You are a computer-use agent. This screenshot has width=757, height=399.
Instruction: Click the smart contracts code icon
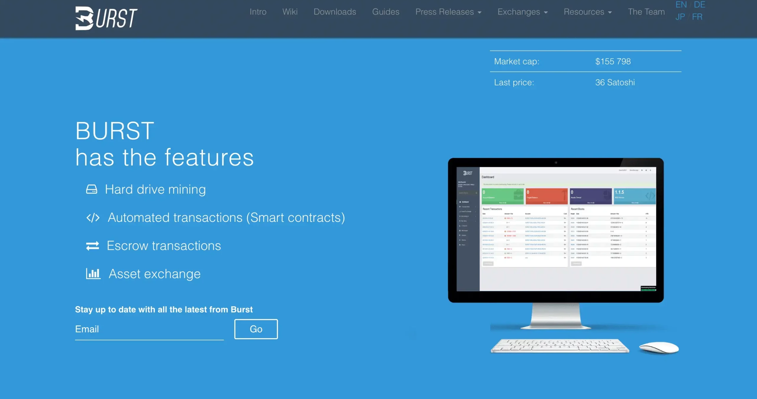point(93,217)
